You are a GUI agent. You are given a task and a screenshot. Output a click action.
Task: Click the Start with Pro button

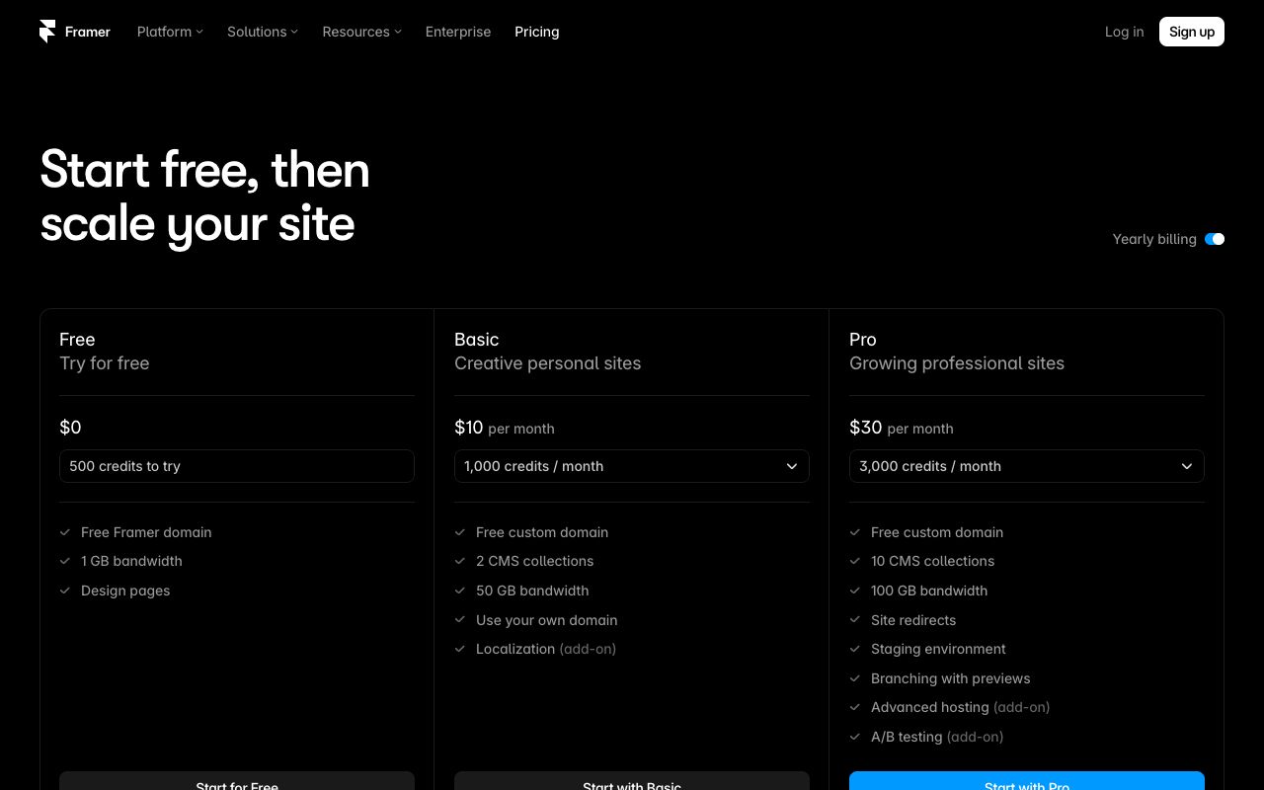[1027, 781]
